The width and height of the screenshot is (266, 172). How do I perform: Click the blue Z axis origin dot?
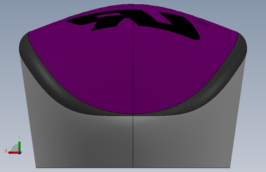click(20, 153)
